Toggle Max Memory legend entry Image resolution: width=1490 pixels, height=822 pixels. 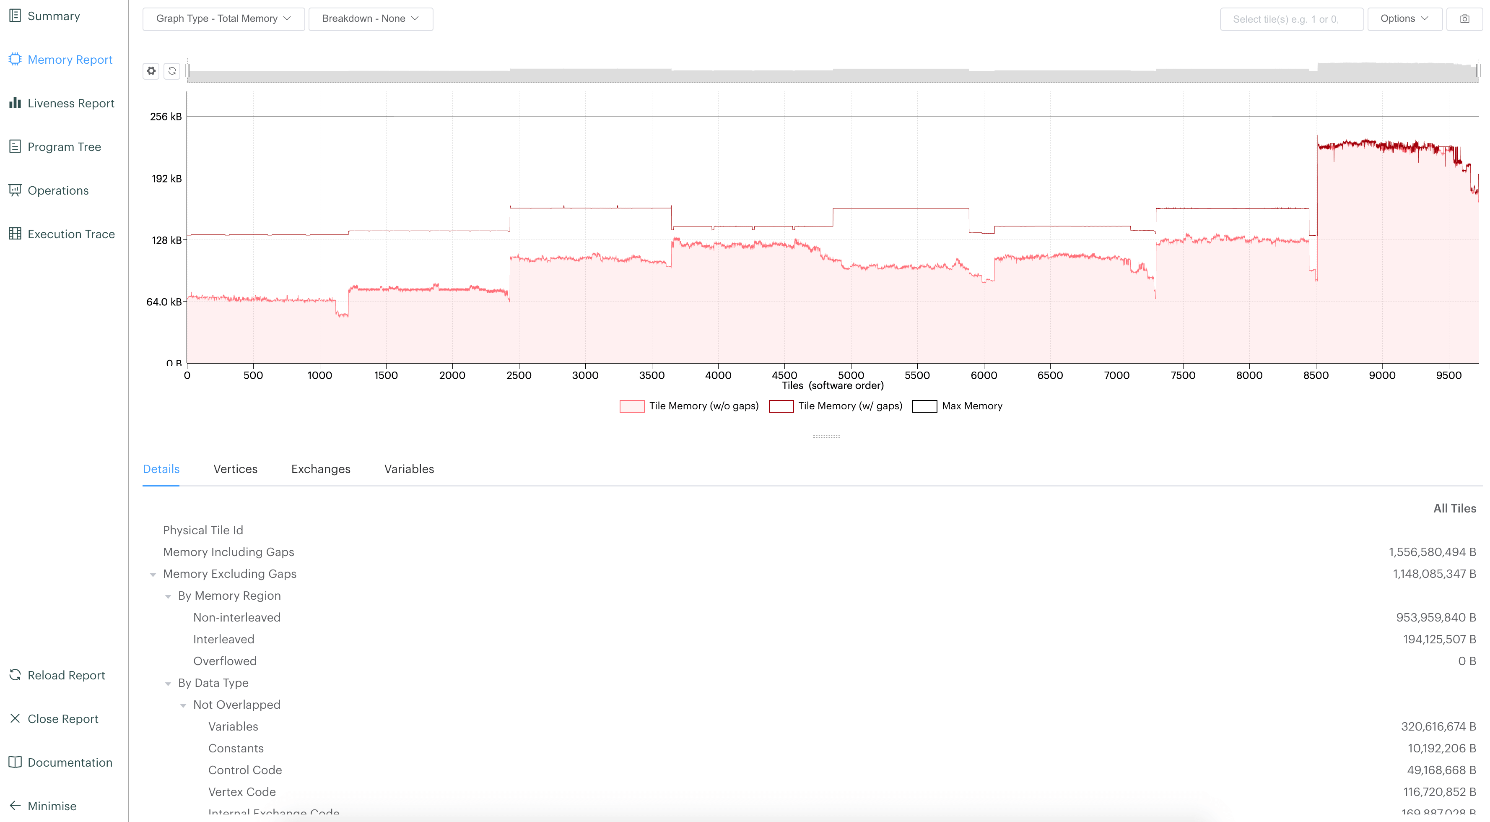point(924,406)
